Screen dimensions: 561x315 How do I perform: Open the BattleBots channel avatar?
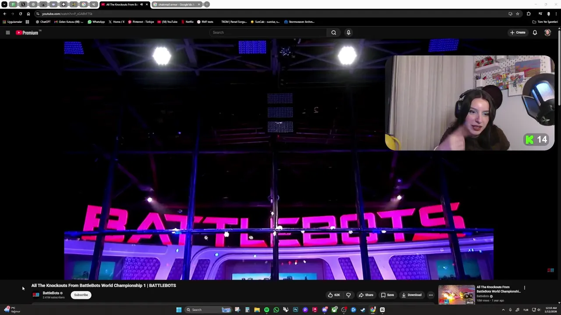coord(36,295)
